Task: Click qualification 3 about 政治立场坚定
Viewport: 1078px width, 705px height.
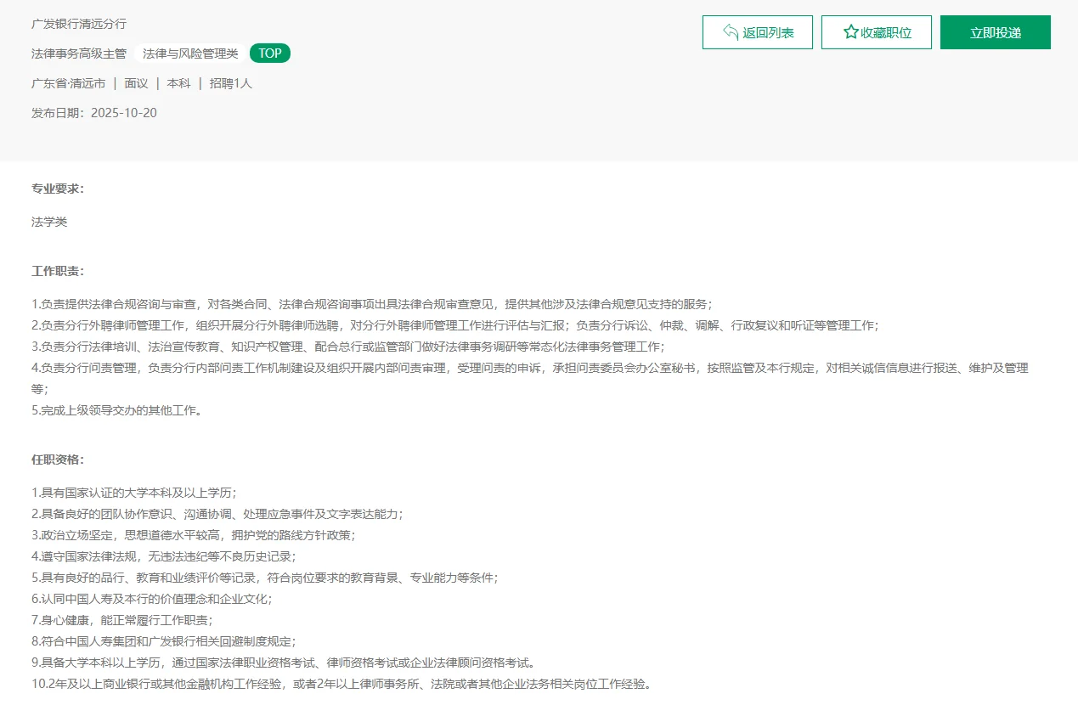Action: pyautogui.click(x=194, y=535)
